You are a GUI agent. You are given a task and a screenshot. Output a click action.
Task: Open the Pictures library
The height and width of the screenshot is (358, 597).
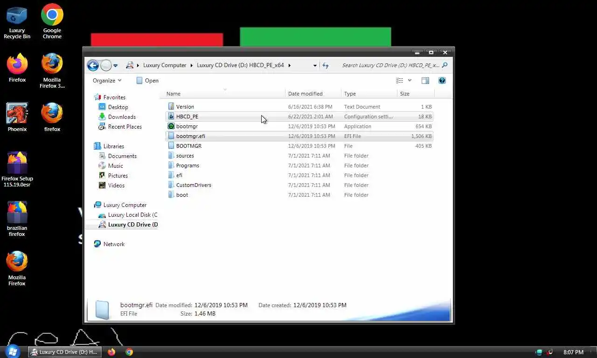[x=118, y=176]
